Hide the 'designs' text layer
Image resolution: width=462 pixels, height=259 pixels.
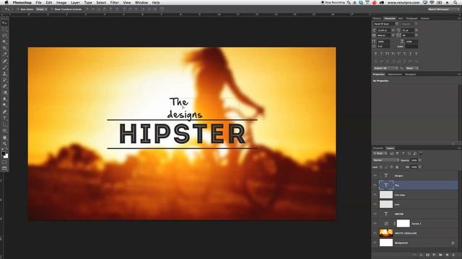(375, 176)
